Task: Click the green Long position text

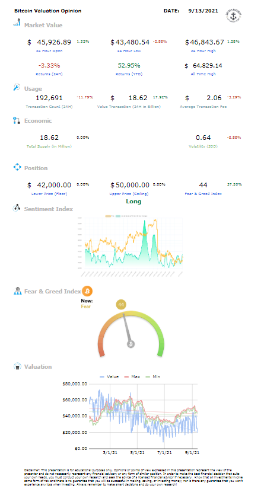Action: (133, 202)
